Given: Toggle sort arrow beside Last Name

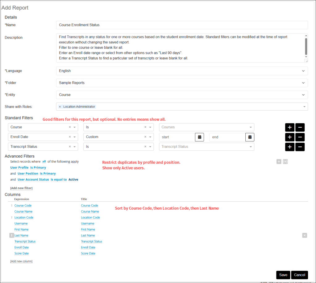Looking at the screenshot, I should point(12,236).
